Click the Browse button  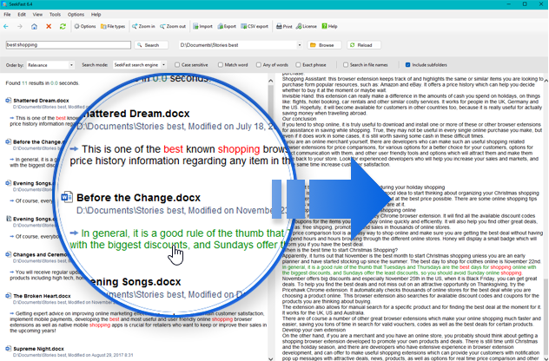[323, 45]
